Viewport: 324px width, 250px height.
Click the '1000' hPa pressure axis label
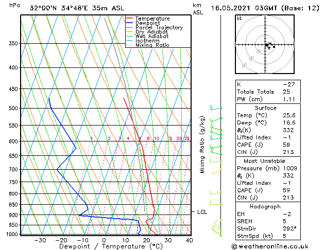[12, 235]
